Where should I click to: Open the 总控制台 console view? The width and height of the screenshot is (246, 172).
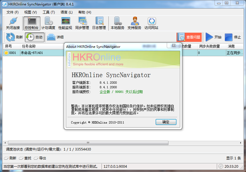click(32, 23)
